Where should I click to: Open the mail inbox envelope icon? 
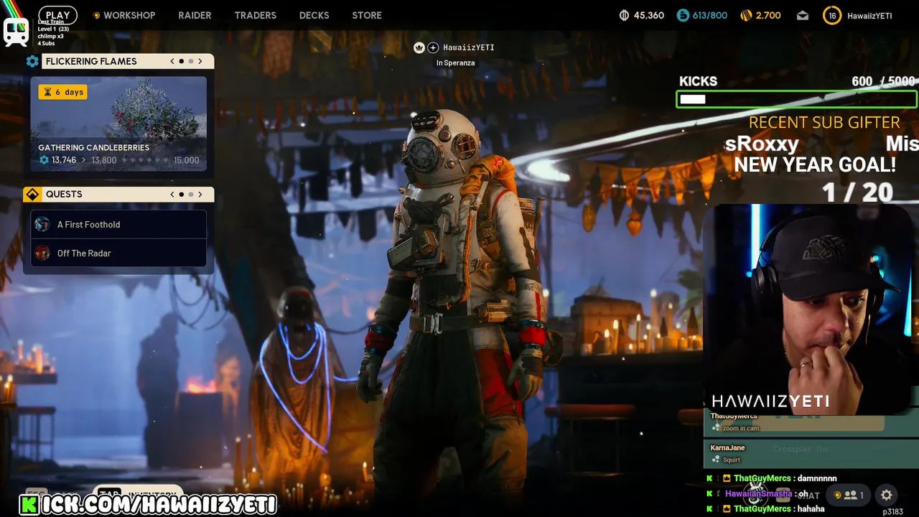click(x=803, y=15)
